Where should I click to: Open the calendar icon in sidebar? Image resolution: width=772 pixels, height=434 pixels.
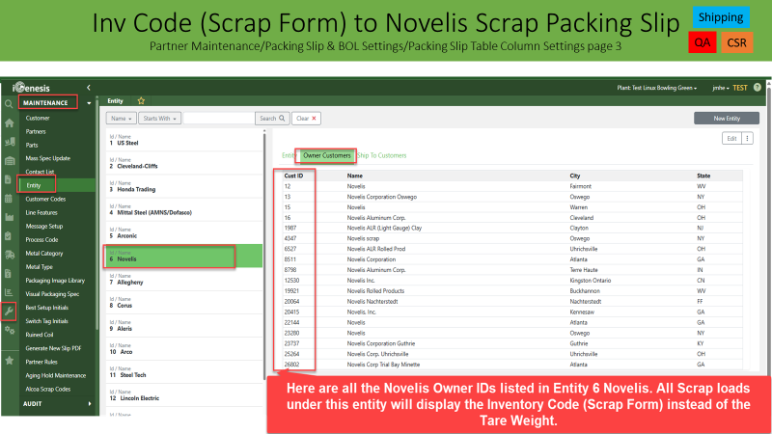click(9, 199)
